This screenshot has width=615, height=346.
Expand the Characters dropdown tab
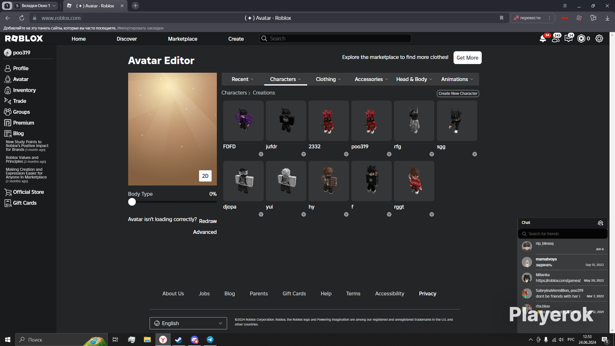[x=285, y=79]
